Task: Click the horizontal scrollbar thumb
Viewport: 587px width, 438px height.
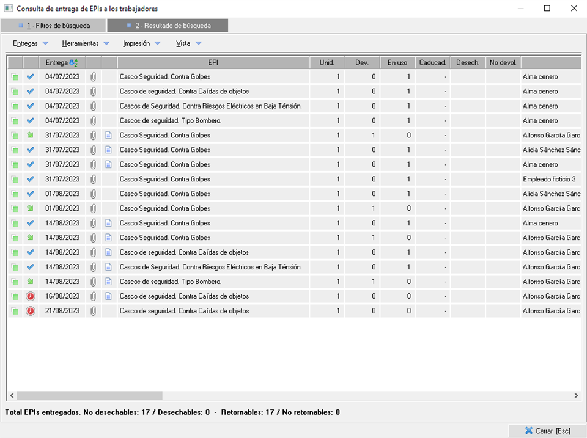Action: (90, 395)
